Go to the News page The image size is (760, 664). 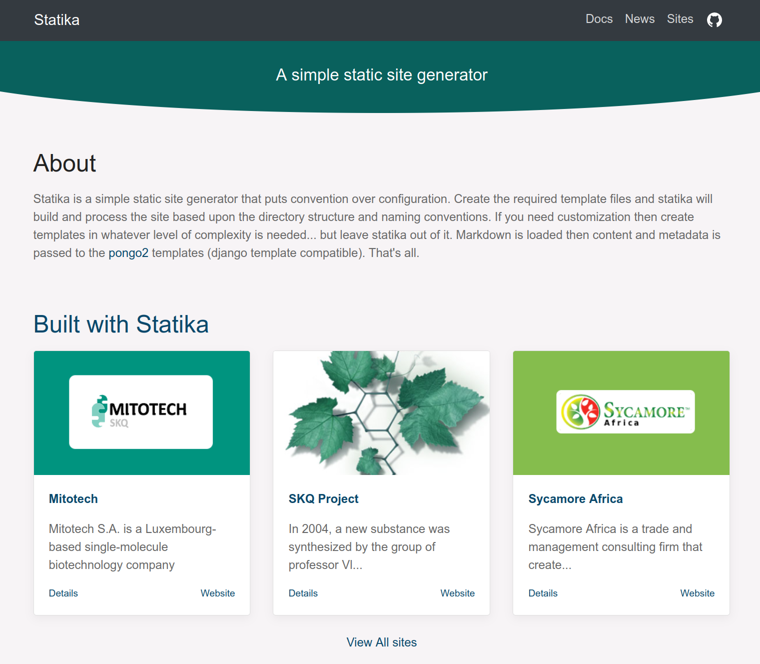click(639, 19)
